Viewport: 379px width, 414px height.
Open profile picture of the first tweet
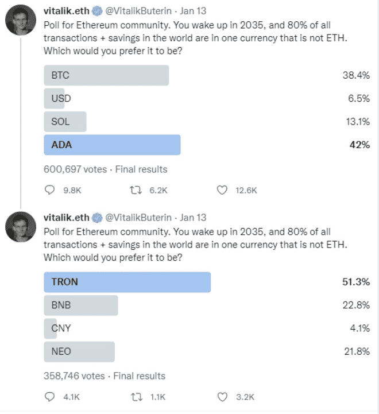pos(21,20)
